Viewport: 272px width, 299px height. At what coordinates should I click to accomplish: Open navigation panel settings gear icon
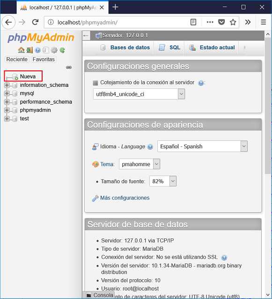point(54,50)
